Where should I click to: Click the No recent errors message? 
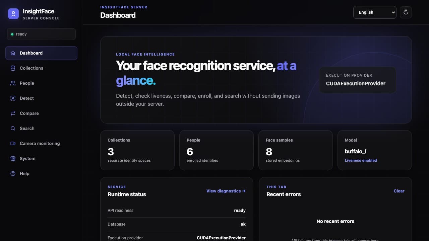335,221
